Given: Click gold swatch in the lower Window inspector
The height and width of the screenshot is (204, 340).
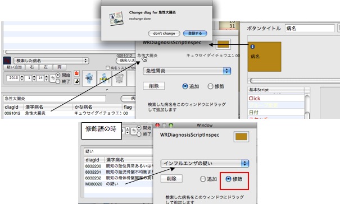Looking at the screenshot, I should (x=241, y=137).
